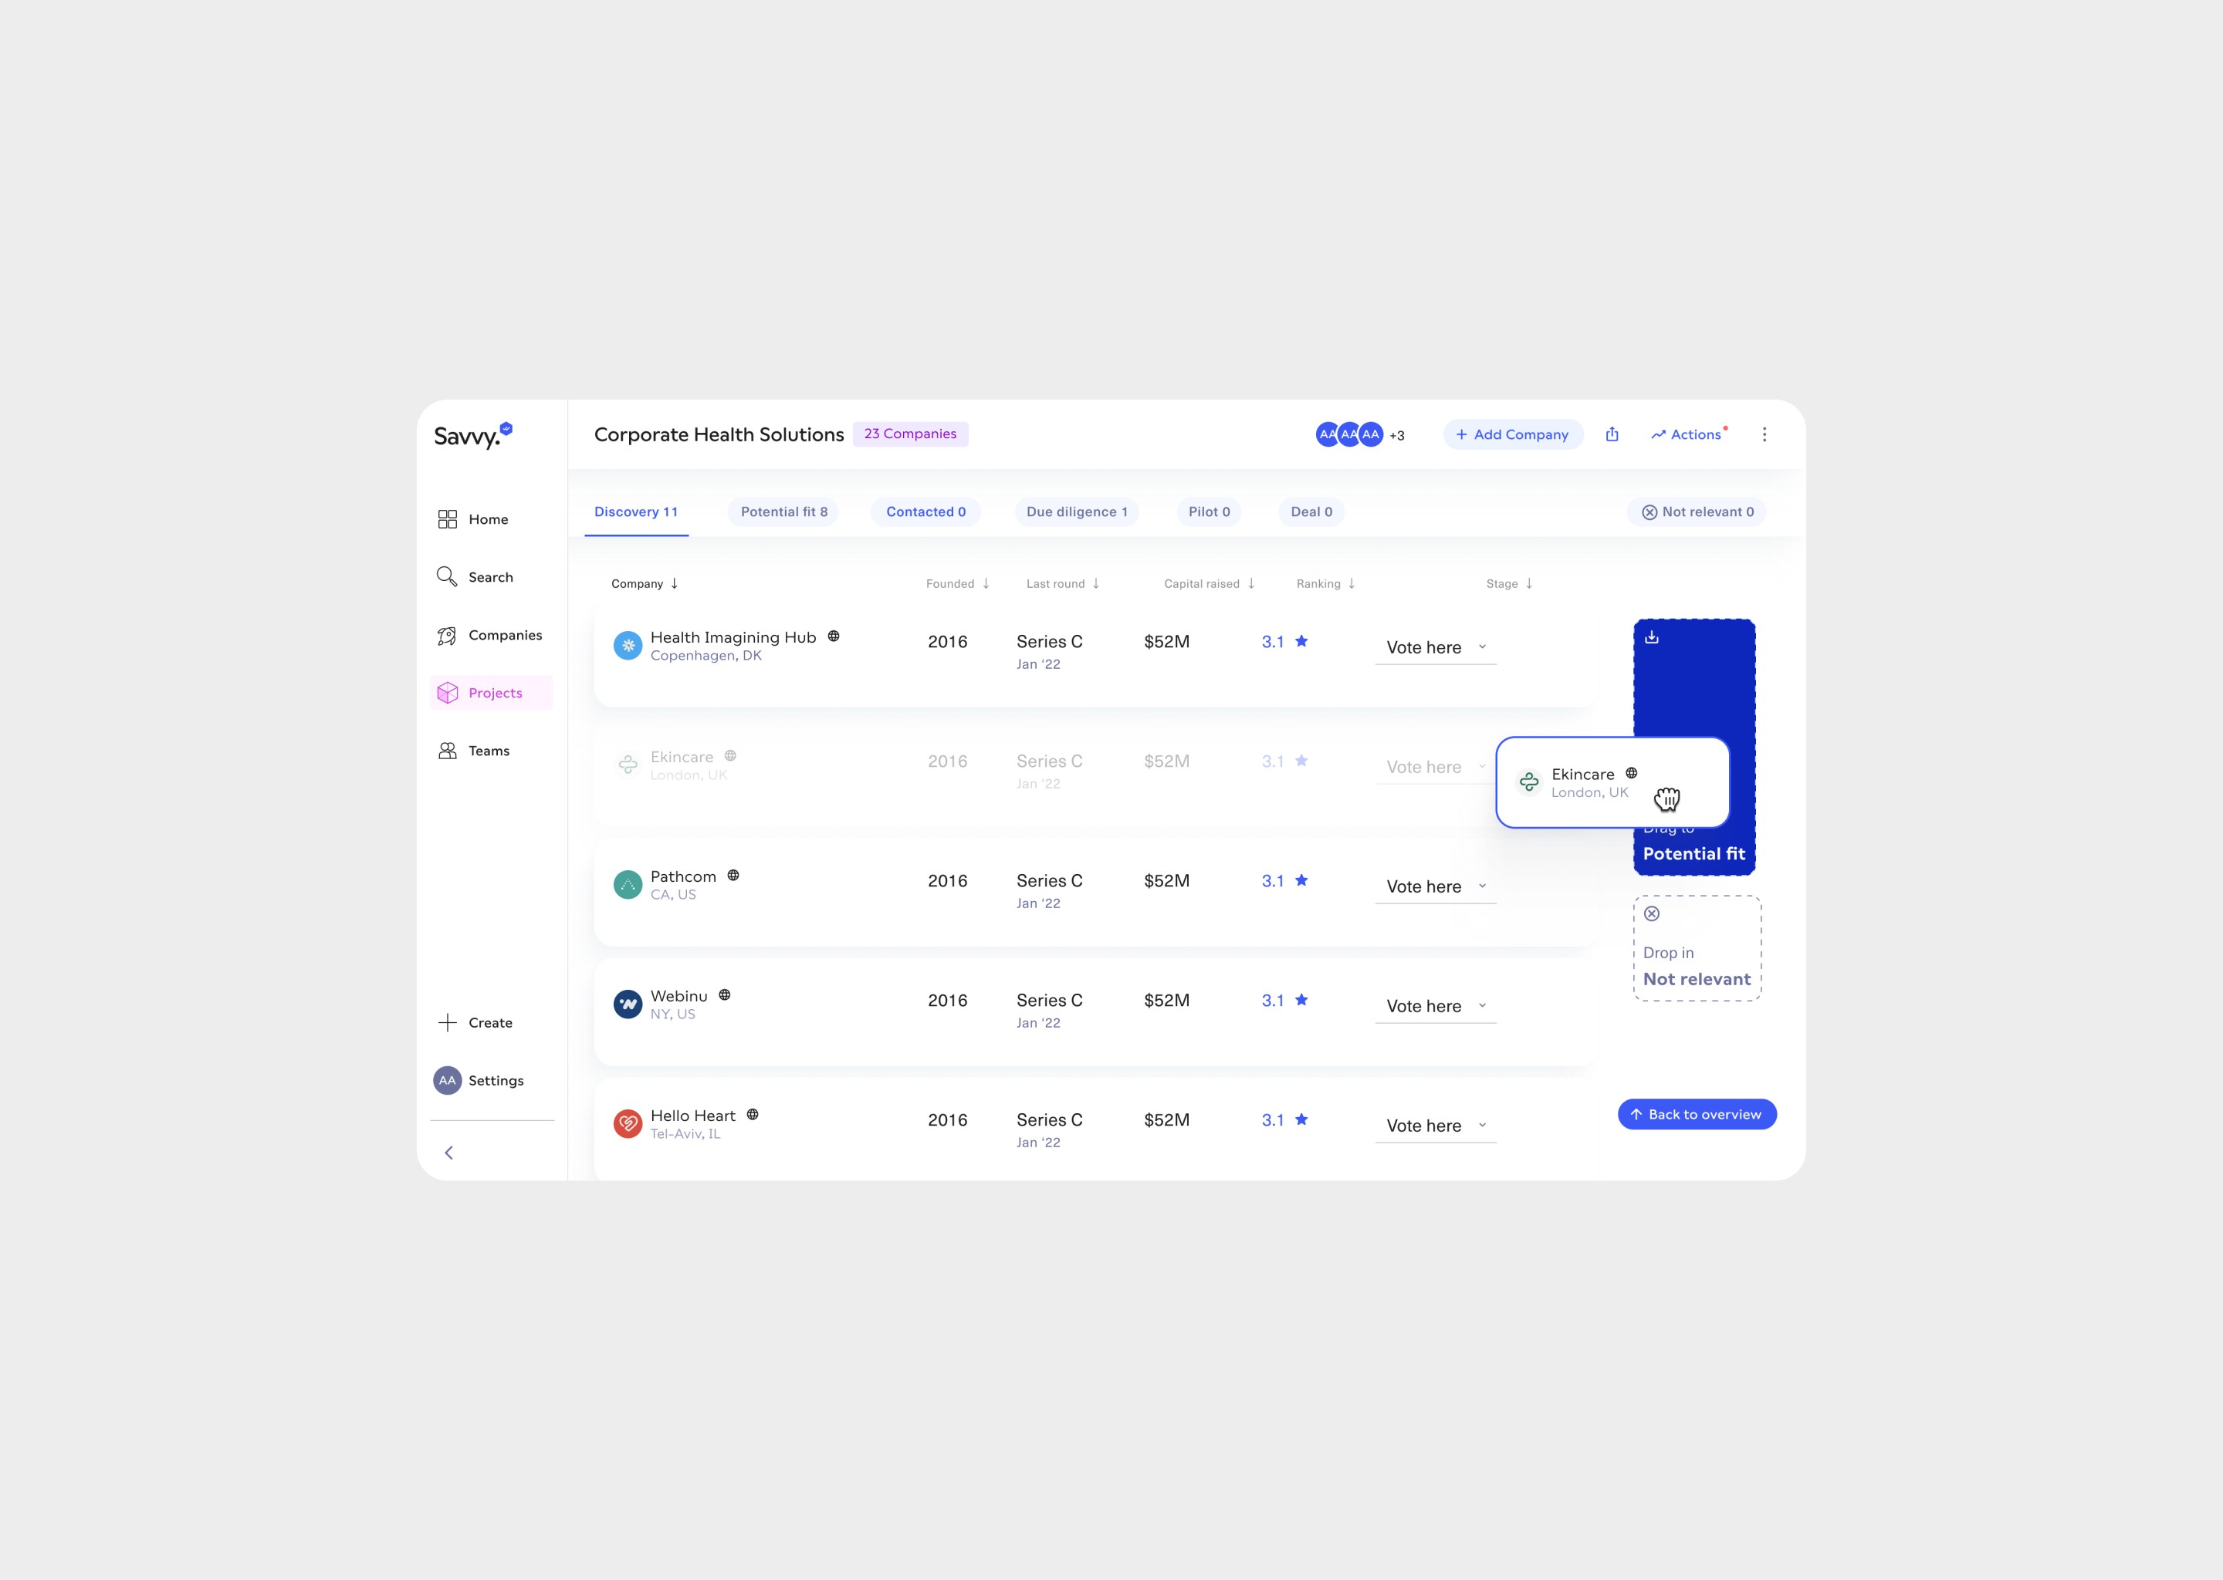Viewport: 2223px width, 1580px height.
Task: Expand Vote here dropdown for Health Imagining Hub
Action: pyautogui.click(x=1481, y=647)
